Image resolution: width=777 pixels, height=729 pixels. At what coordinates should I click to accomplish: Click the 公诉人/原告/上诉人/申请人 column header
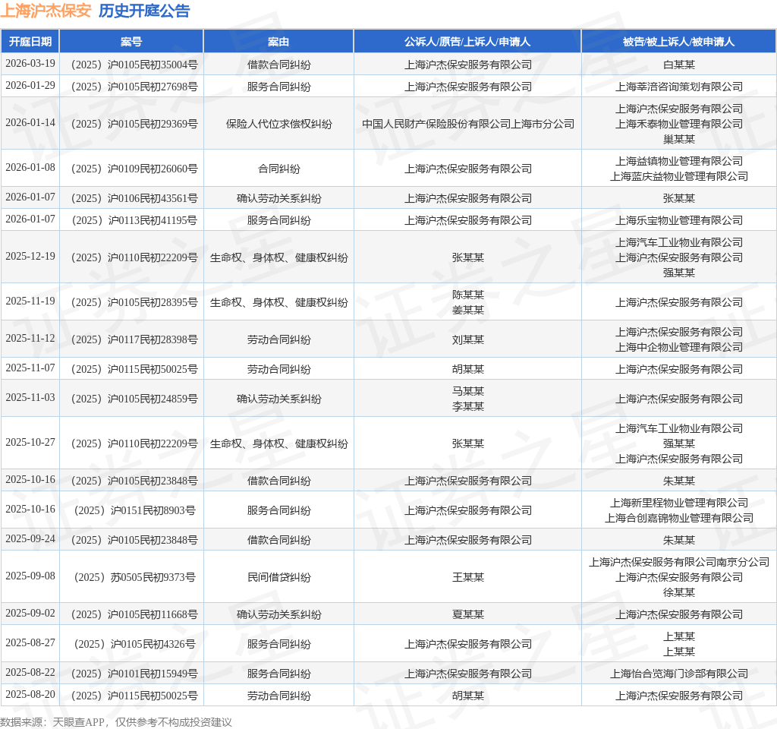(x=467, y=42)
